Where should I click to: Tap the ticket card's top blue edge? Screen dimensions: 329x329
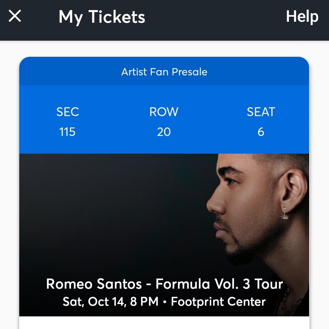pyautogui.click(x=164, y=61)
